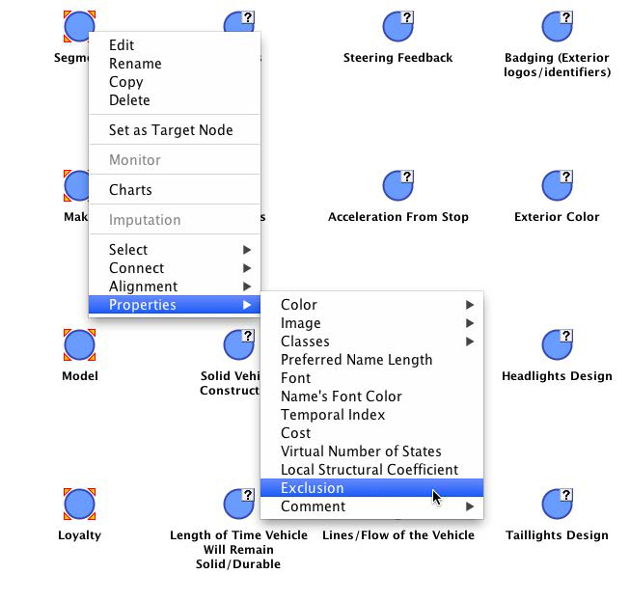Expand the Classes submenu

[371, 341]
